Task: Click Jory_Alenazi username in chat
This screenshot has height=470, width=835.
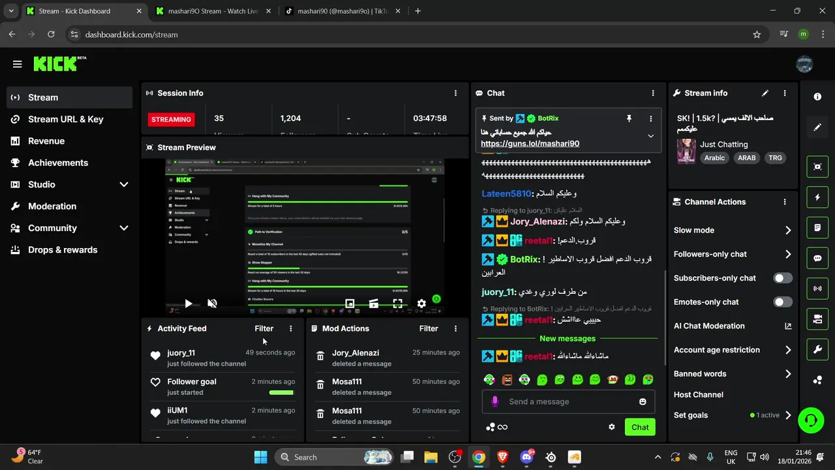Action: 538,221
